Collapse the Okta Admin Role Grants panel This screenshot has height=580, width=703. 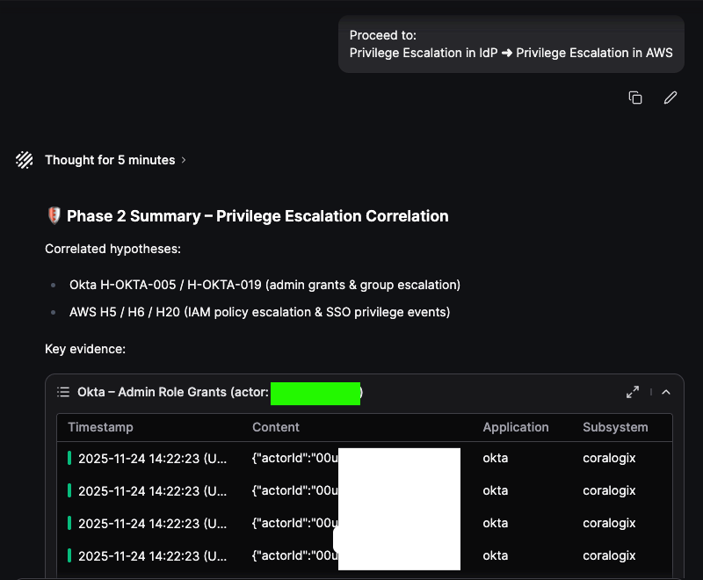(x=665, y=392)
